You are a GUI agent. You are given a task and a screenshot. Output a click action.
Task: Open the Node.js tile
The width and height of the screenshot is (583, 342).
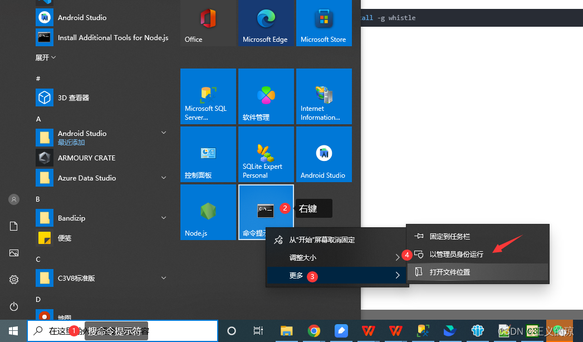coord(208,212)
